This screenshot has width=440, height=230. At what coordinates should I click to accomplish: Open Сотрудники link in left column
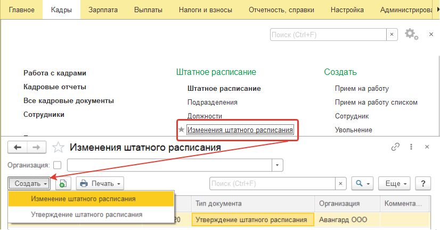44,114
